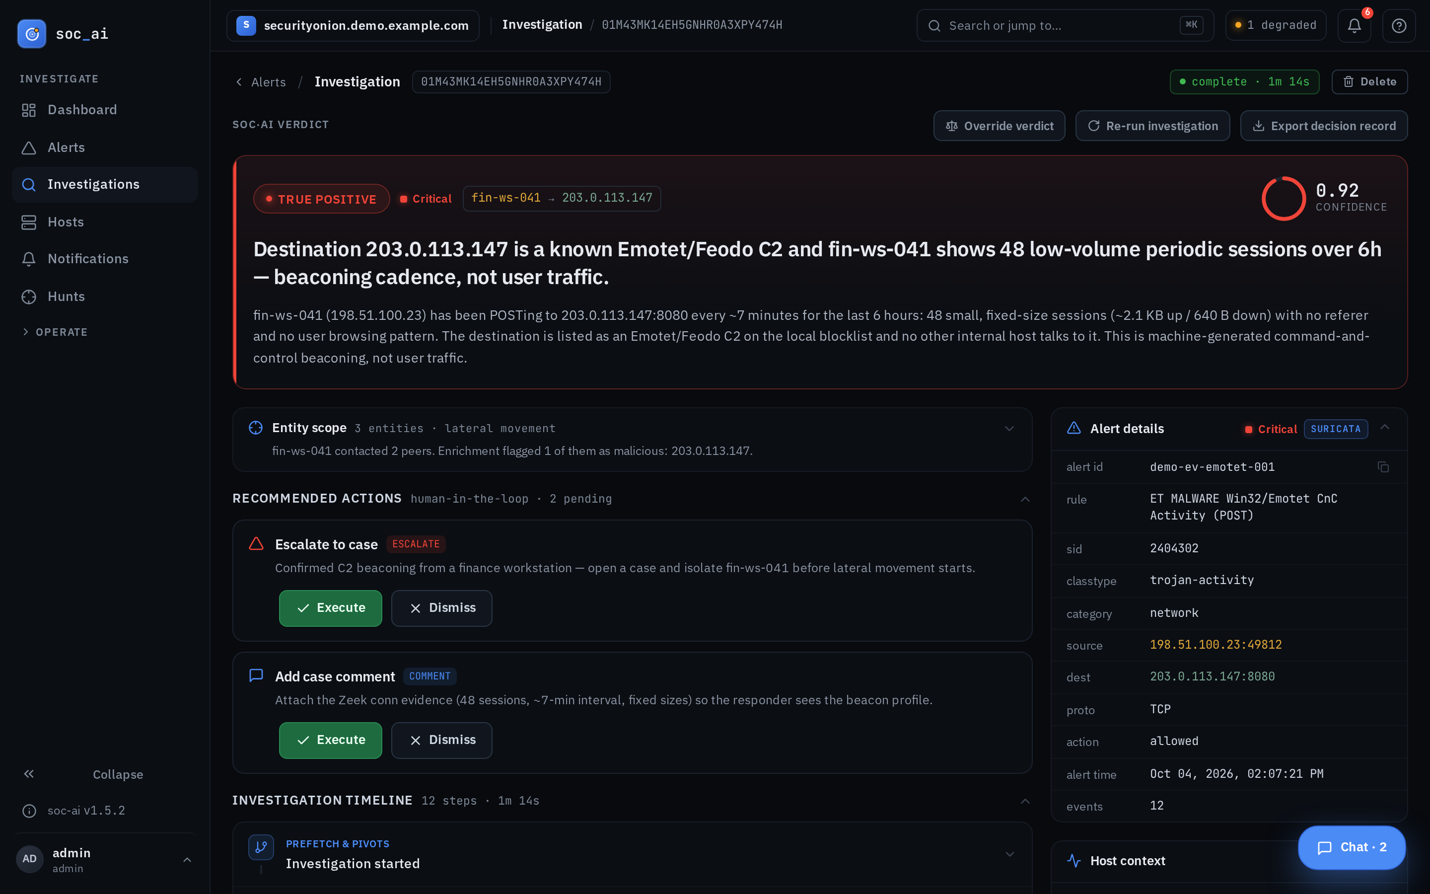
Task: Collapse the Investigation Timeline section
Action: coord(1025,801)
